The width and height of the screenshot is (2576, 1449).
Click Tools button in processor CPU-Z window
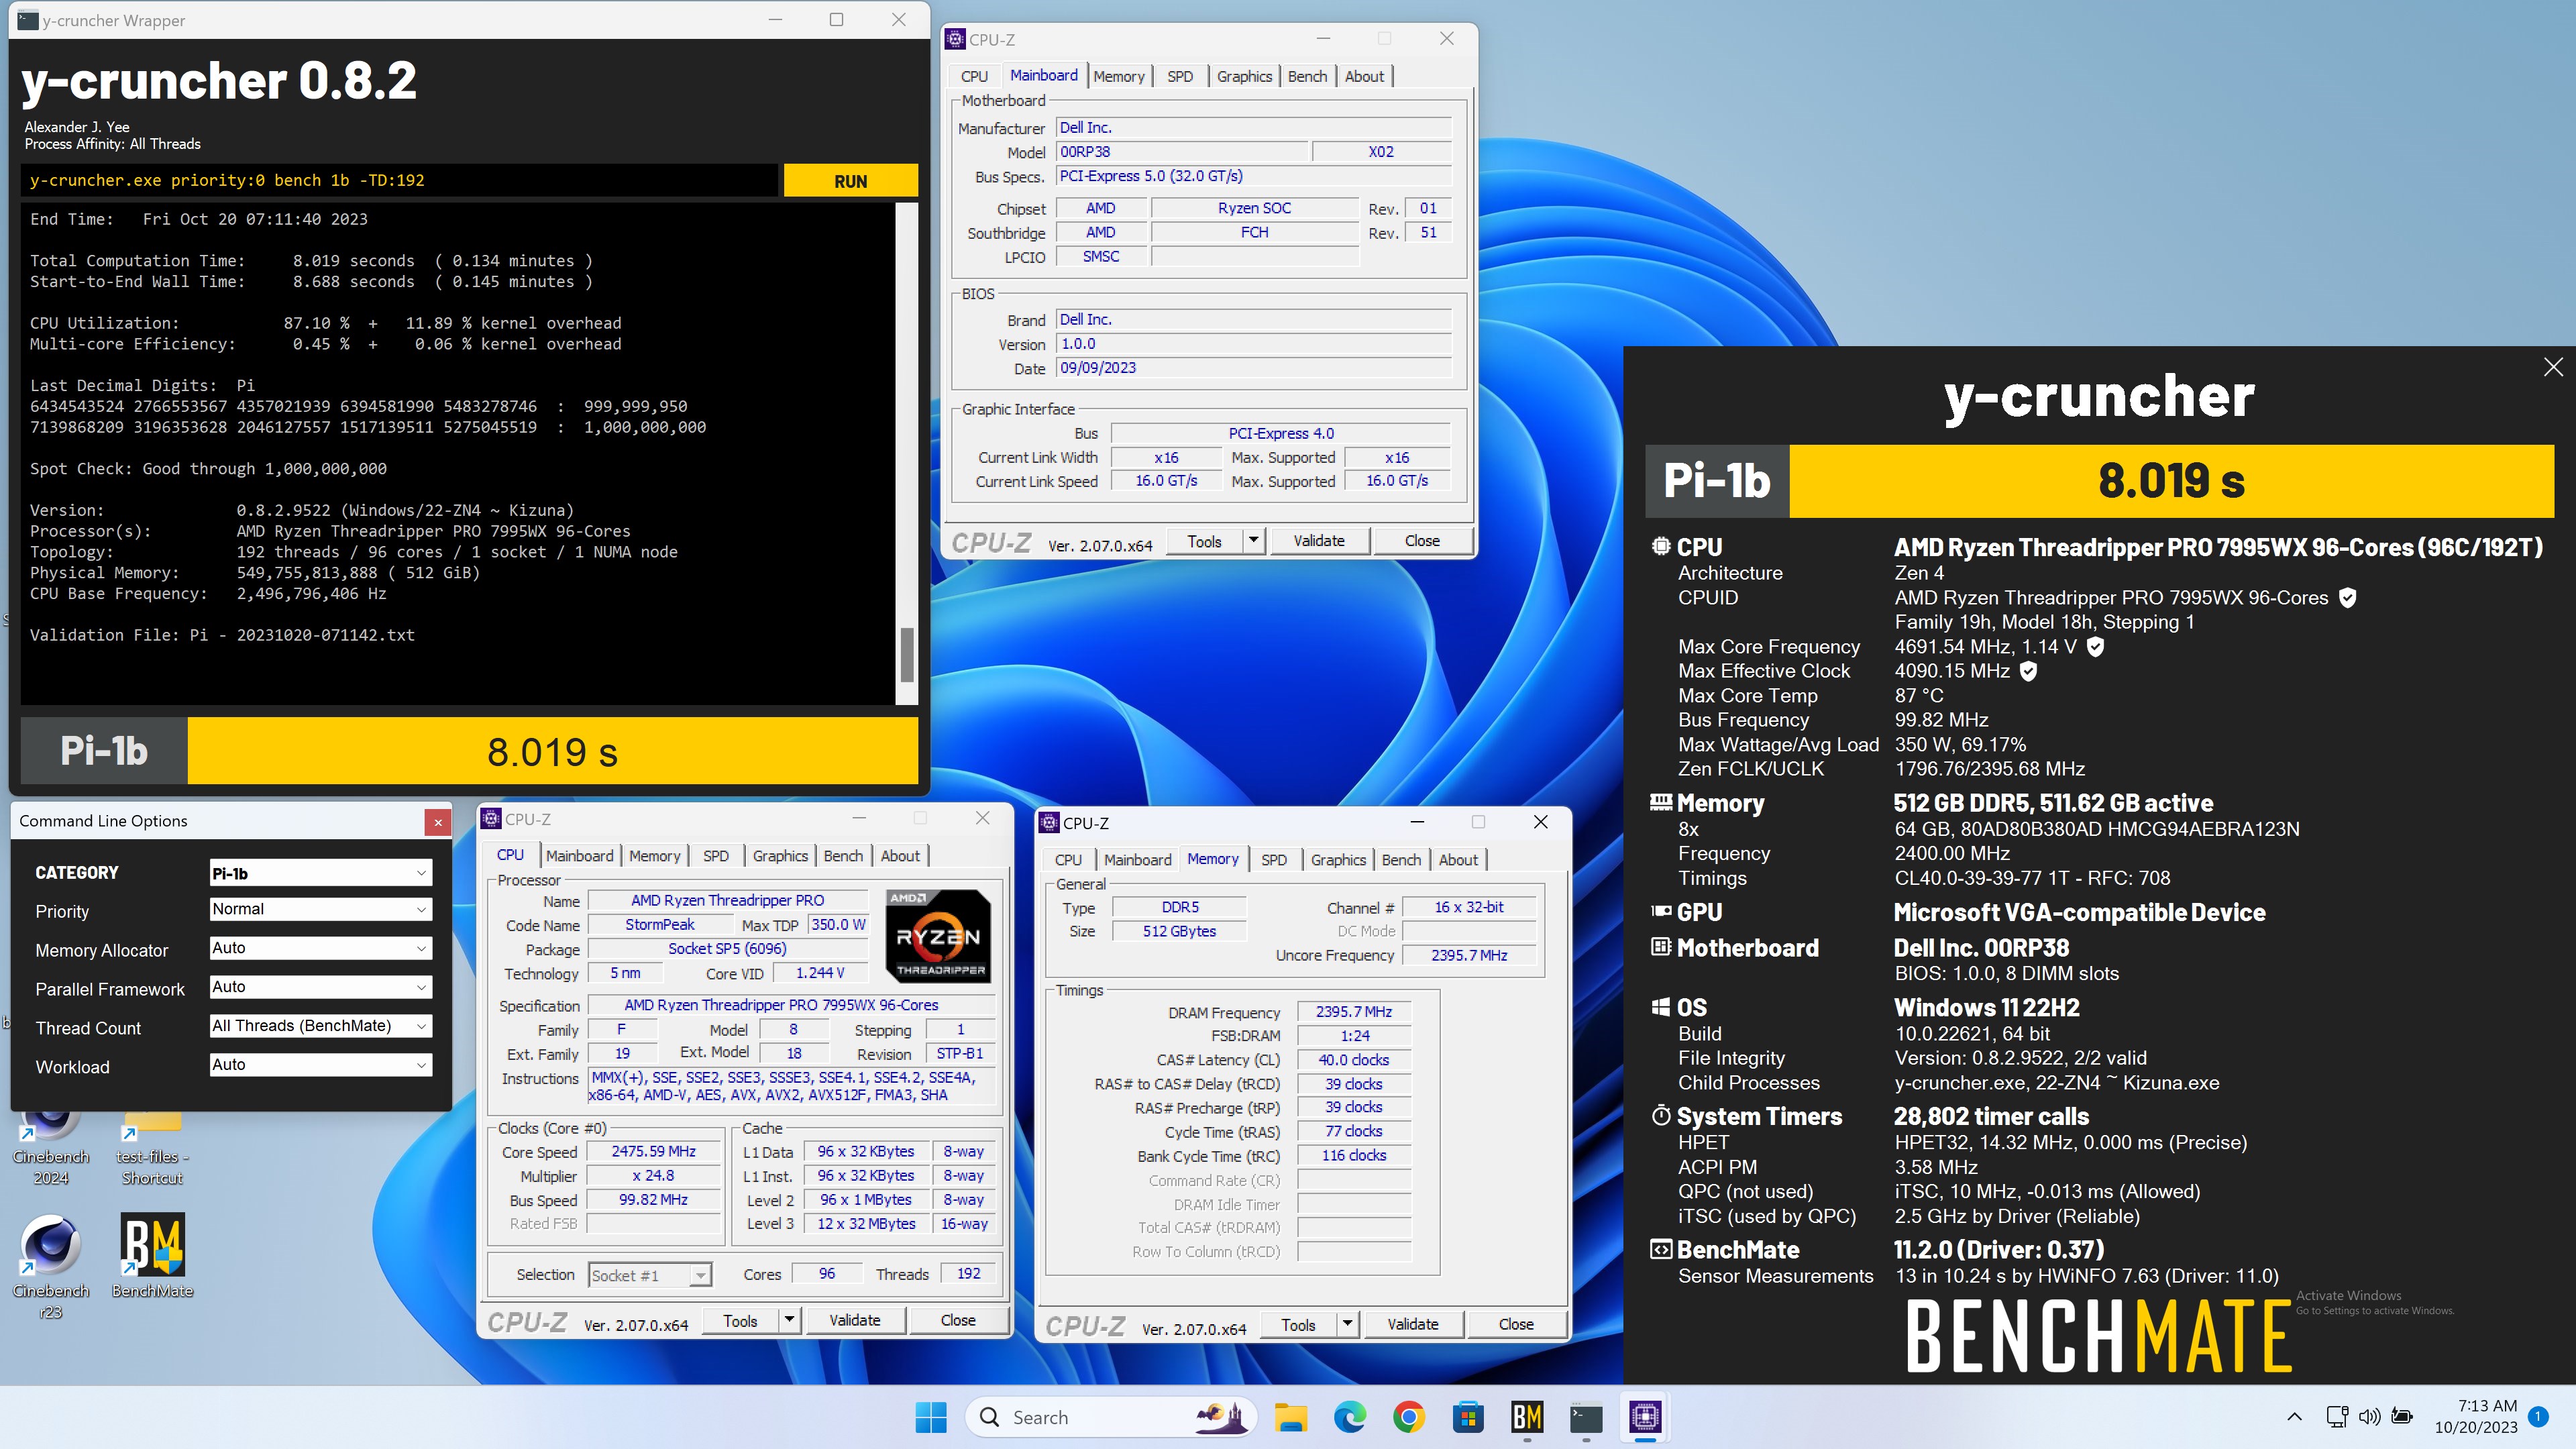coord(740,1320)
